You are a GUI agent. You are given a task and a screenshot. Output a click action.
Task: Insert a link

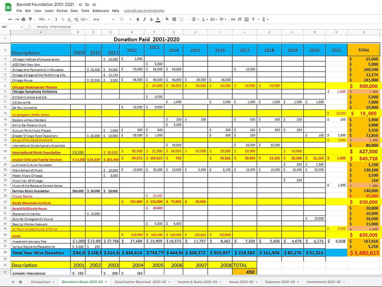click(x=233, y=19)
